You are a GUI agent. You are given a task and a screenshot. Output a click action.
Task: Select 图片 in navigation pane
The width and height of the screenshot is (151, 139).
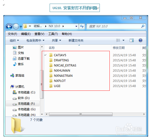tap(18, 47)
